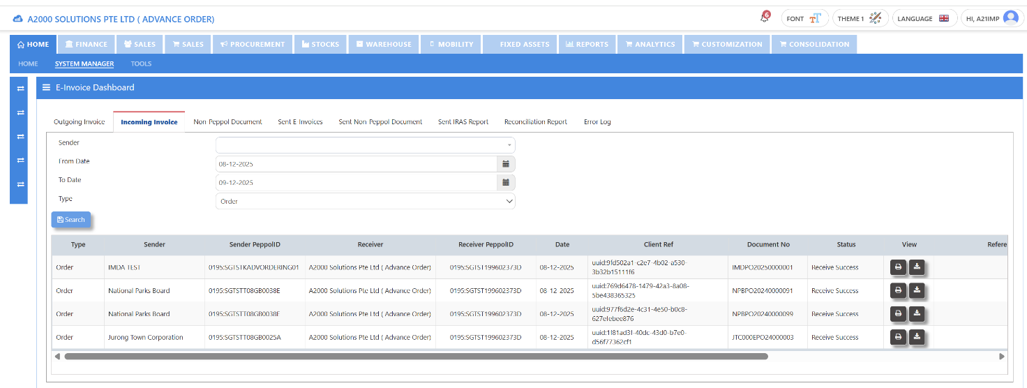
Task: Click the right arrow of table scrollbar
Action: coord(1002,356)
